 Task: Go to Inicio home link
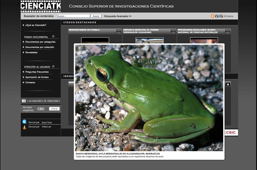point(229,16)
